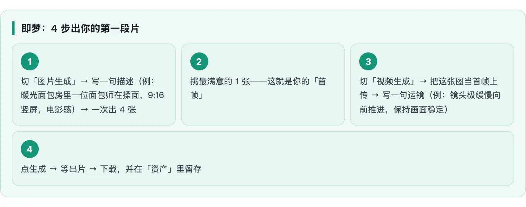Select the number 3 step badge
This screenshot has width=526, height=207.
pos(368,62)
